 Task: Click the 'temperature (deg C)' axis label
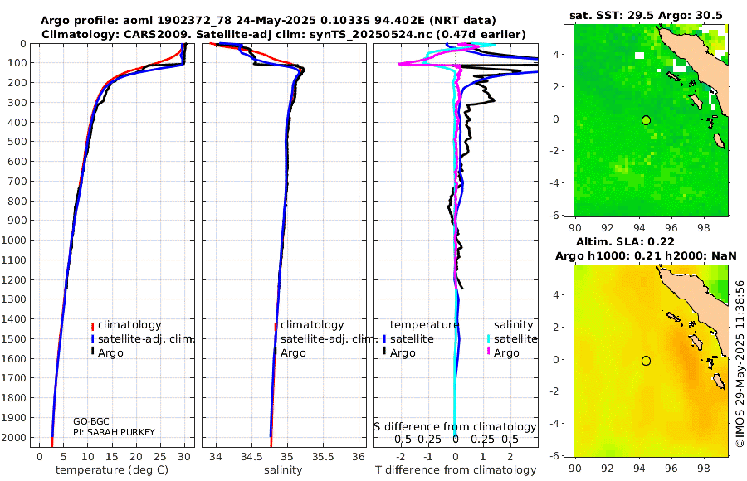pos(112,470)
